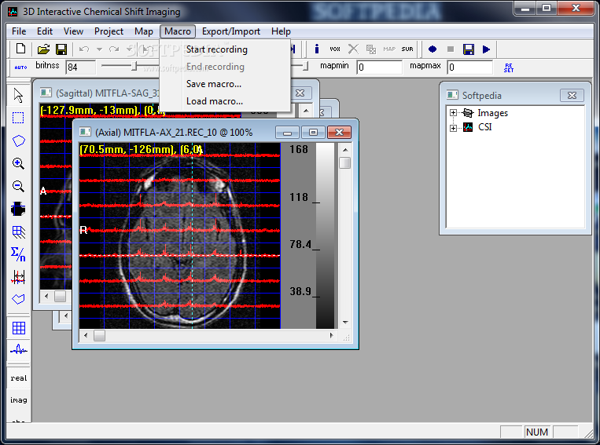Select CSI item in Softpedia panel
Viewport: 600px width, 445px height.
pyautogui.click(x=485, y=127)
